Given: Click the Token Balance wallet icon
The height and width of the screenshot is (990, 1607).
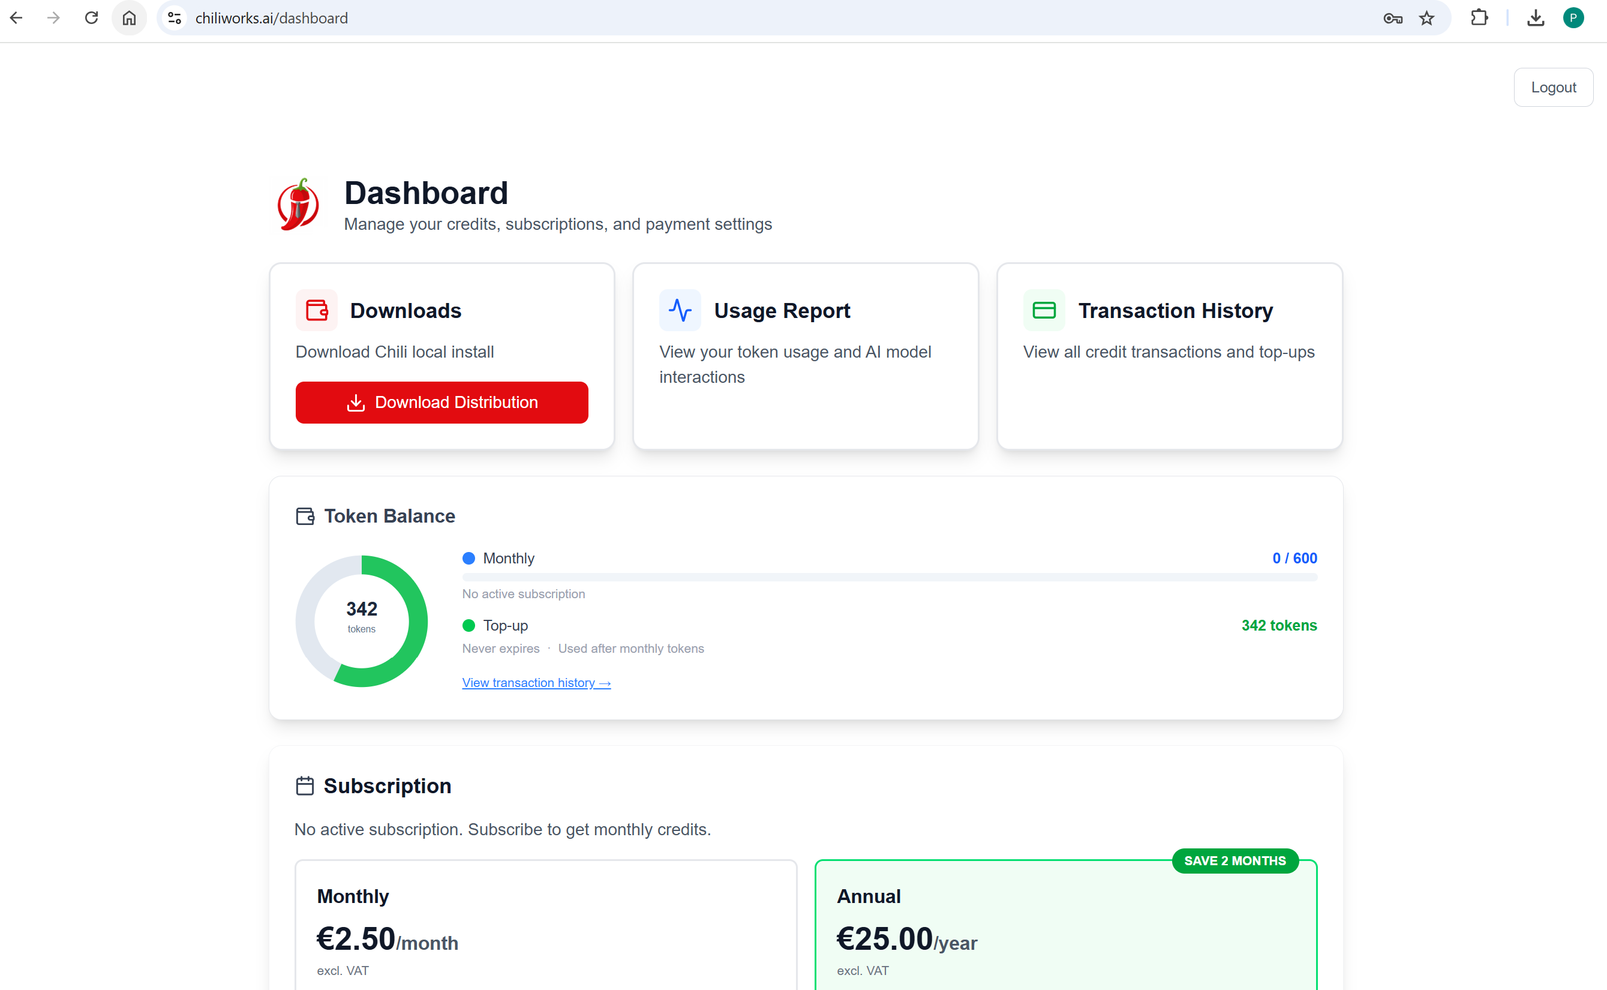Looking at the screenshot, I should [x=305, y=516].
